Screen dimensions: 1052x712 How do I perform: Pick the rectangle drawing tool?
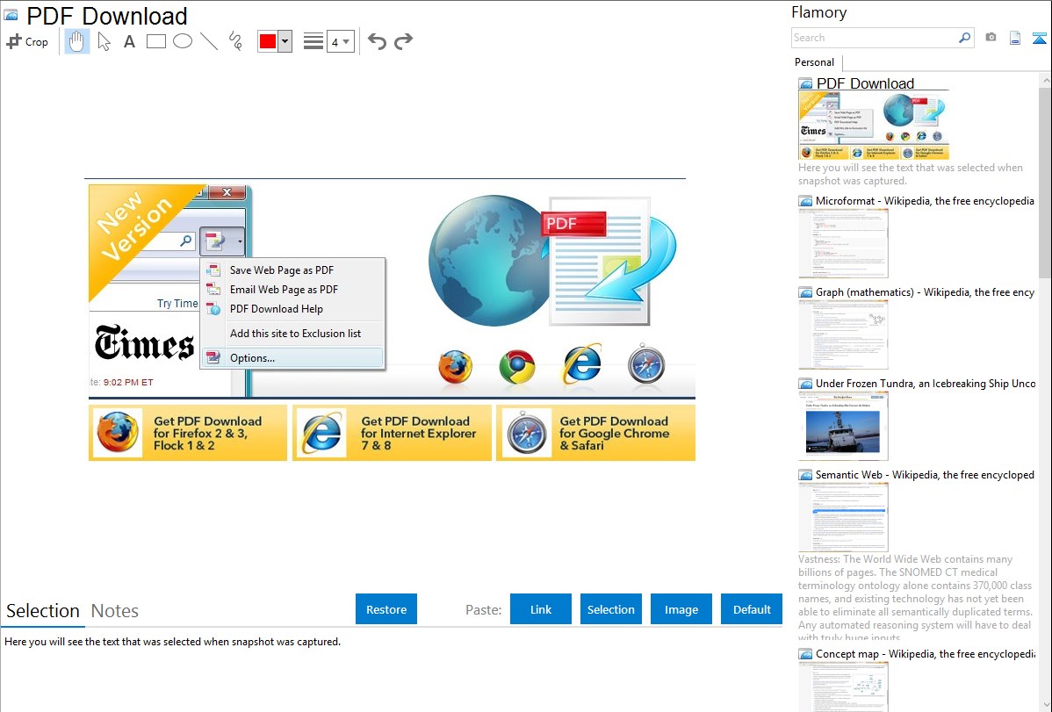[155, 41]
